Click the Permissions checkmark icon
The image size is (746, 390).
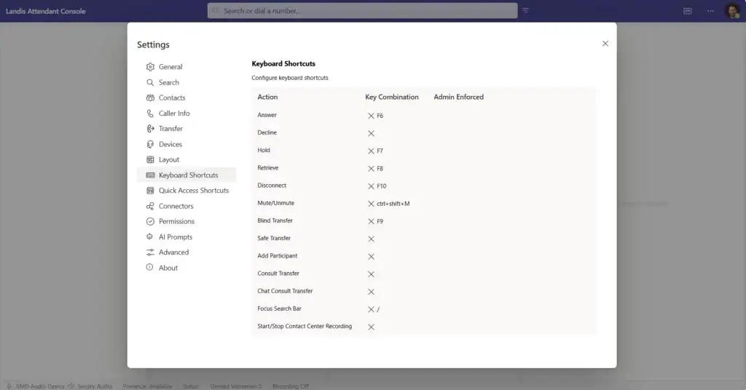(x=150, y=221)
